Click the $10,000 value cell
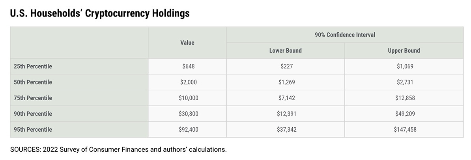 pyautogui.click(x=188, y=98)
